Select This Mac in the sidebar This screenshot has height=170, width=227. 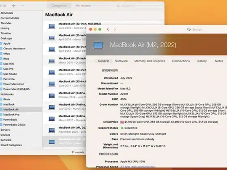[6, 23]
